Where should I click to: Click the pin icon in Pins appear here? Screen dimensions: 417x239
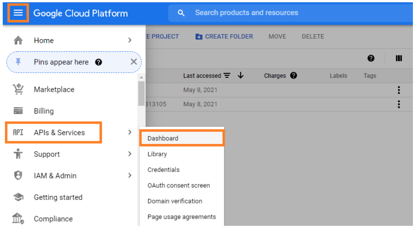18,62
